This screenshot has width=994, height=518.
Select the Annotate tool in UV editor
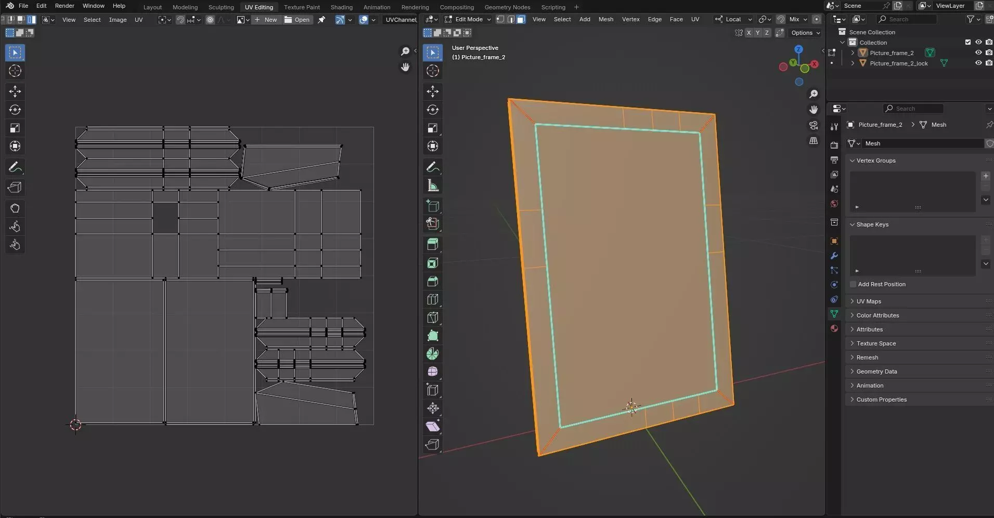[x=15, y=167]
